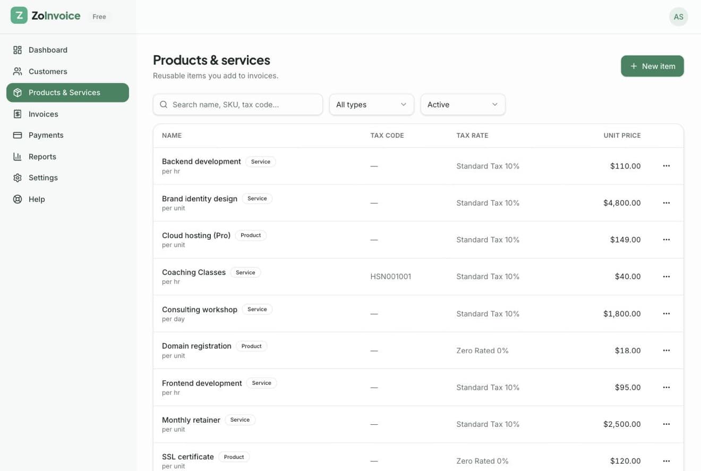Click the Tax Code column header
Viewport: 701px width, 471px height.
387,136
